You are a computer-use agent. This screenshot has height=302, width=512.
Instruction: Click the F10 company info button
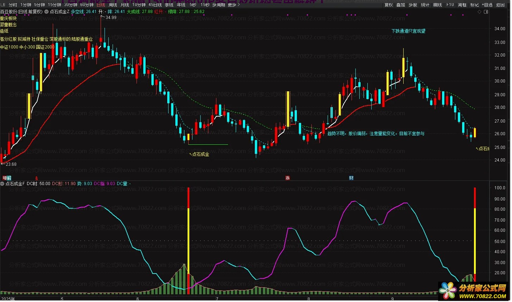pyautogui.click(x=450, y=5)
